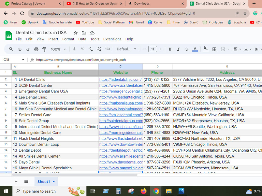Open the fill color paint bucket
Screen dimensions: 262x196
(x=205, y=49)
